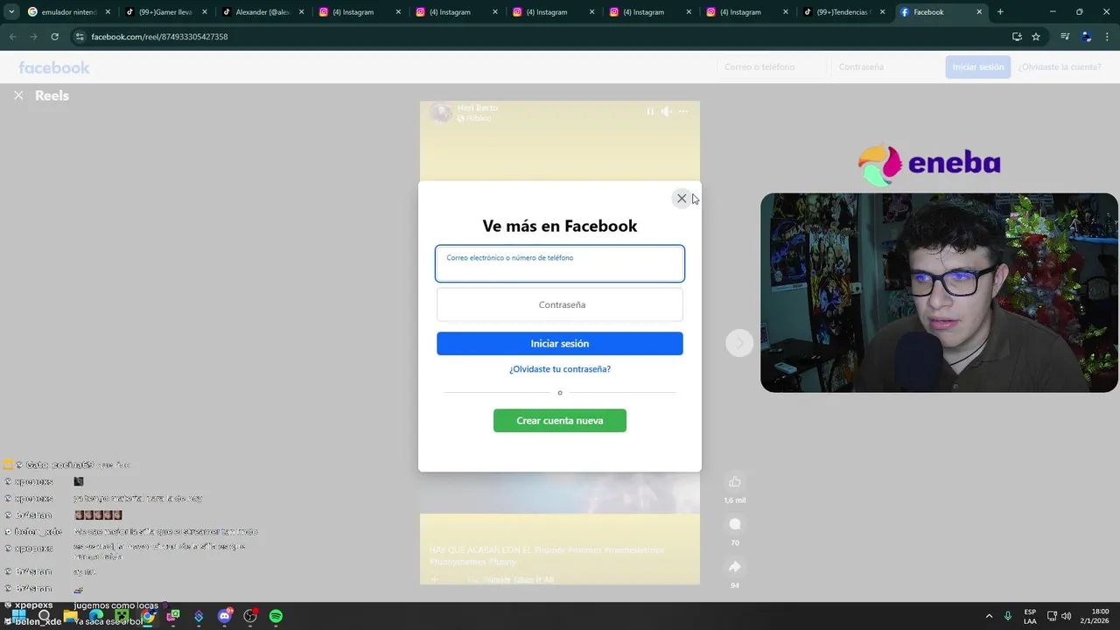Close the 'Alexander' tab
1120x630 pixels.
(x=302, y=12)
